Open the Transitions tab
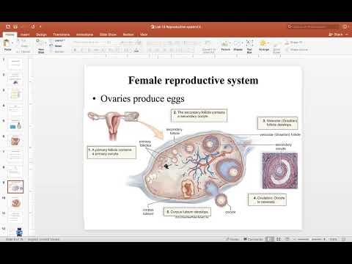 (61, 34)
